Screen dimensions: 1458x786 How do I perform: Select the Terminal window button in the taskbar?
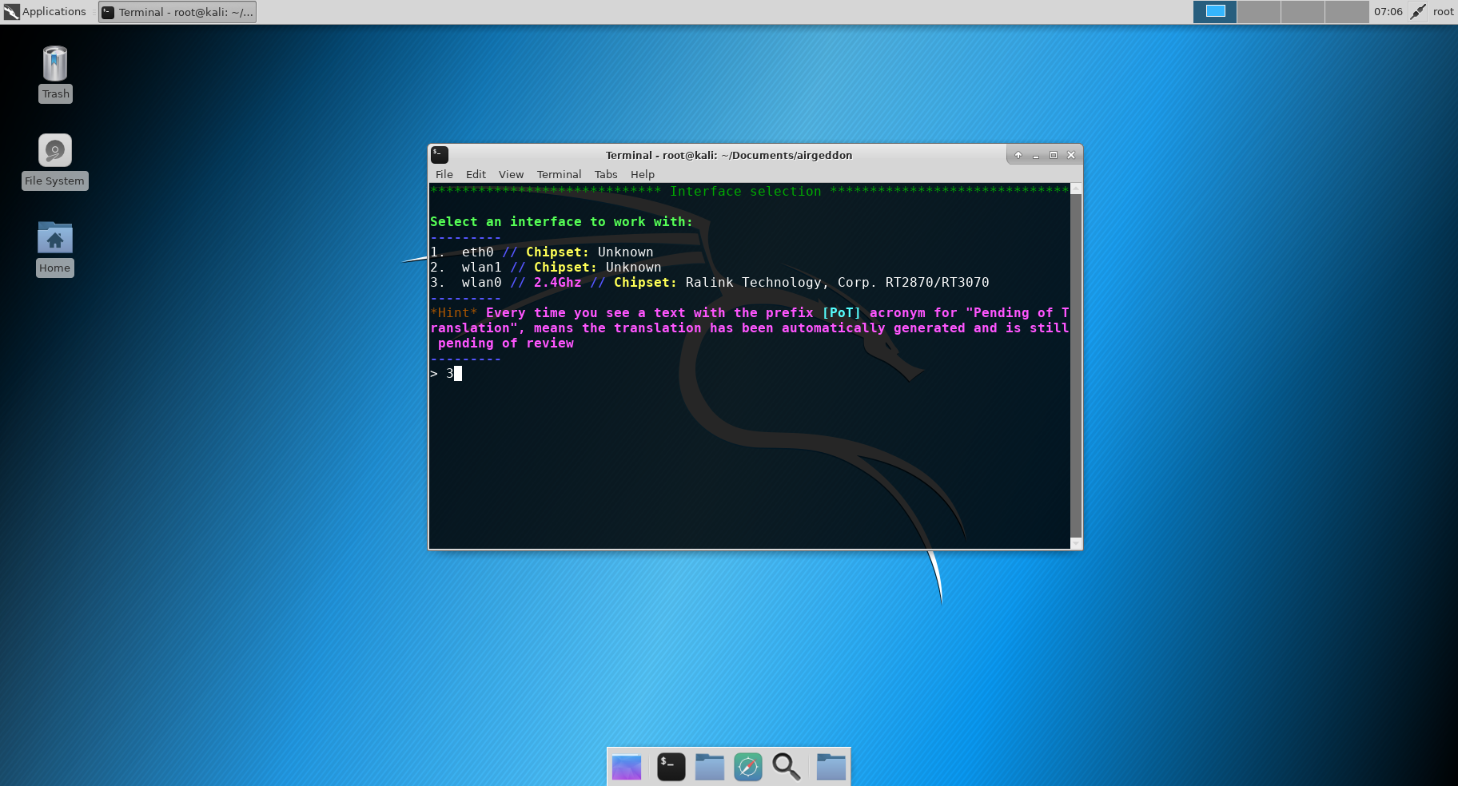(177, 12)
